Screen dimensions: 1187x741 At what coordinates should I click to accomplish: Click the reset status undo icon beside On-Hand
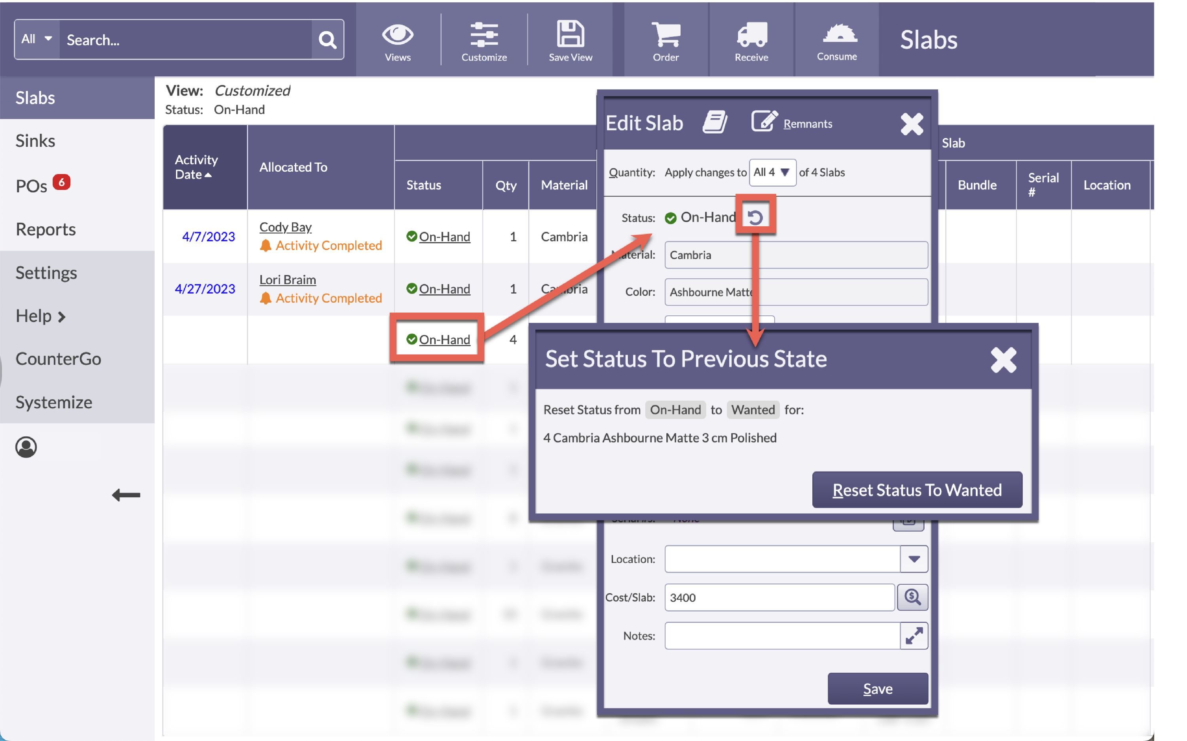tap(755, 217)
